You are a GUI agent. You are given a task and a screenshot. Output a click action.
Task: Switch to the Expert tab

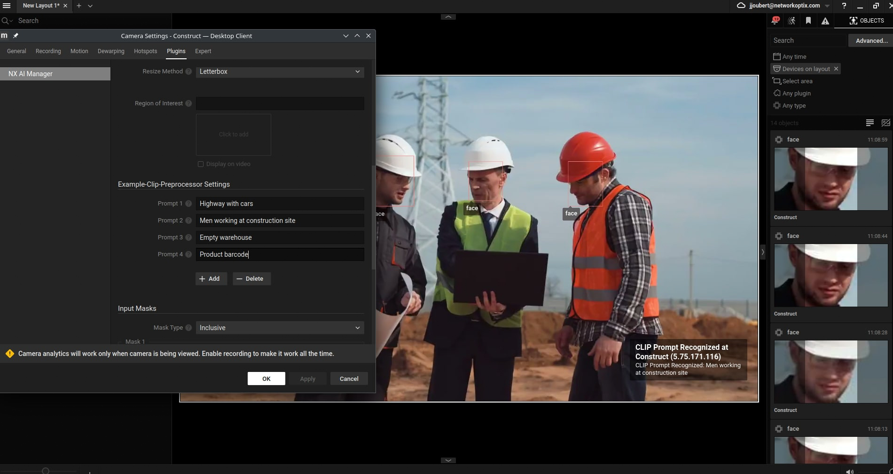tap(203, 51)
